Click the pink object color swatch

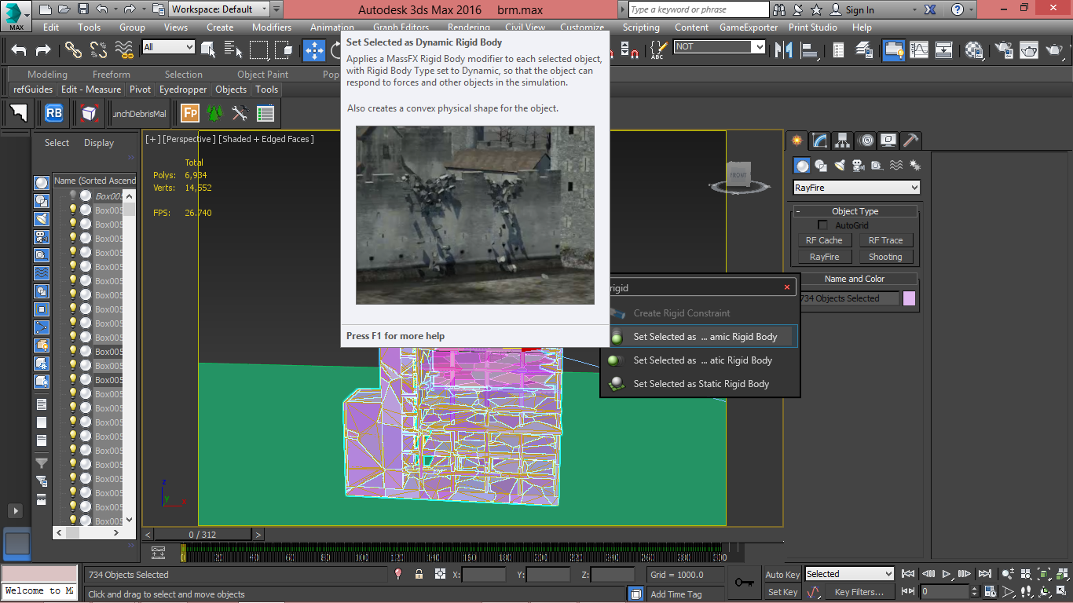909,298
